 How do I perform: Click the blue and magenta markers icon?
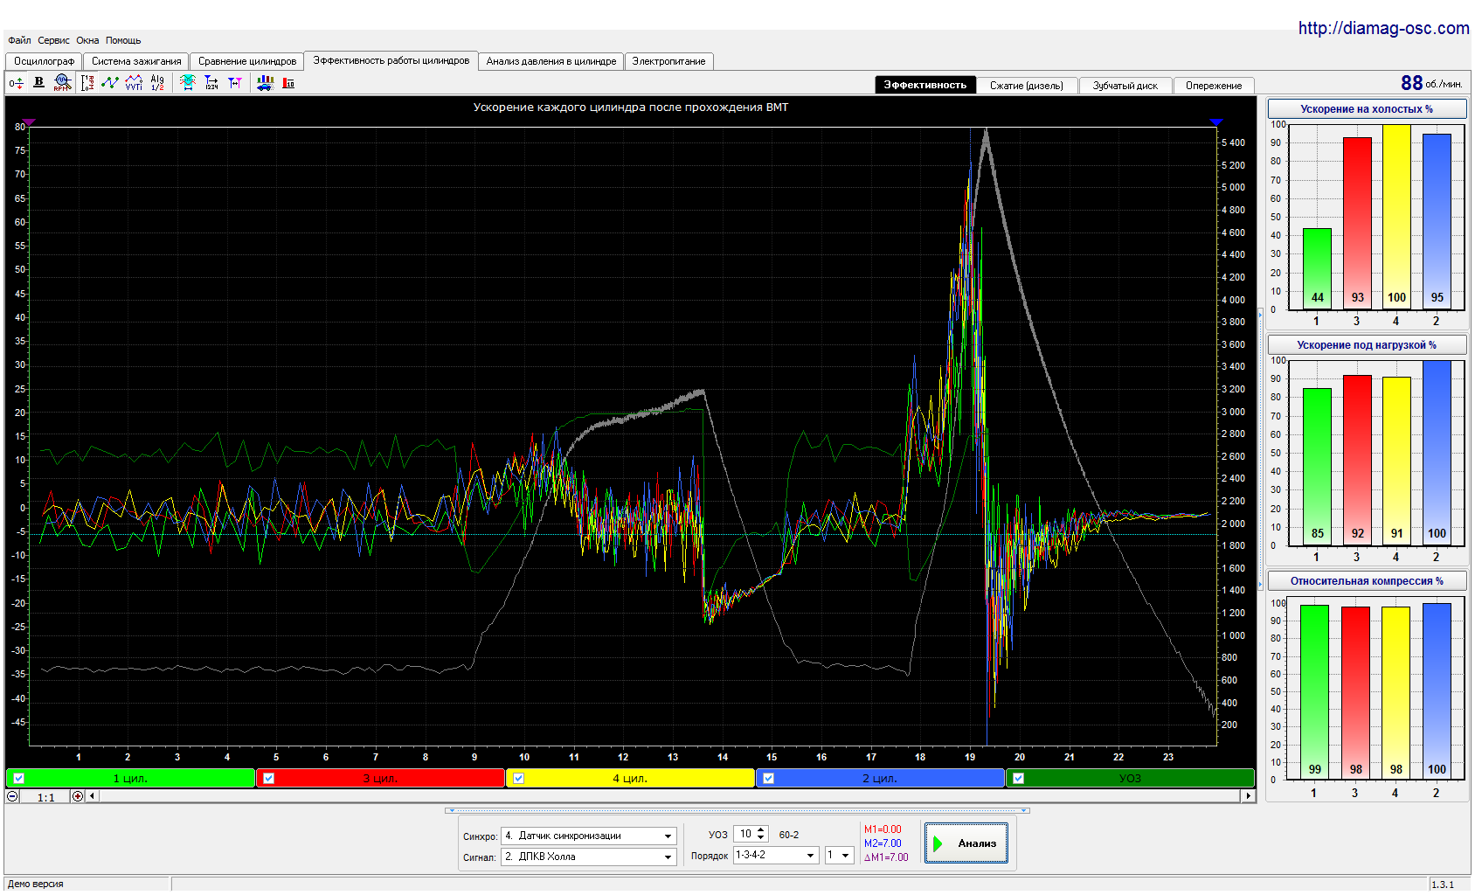coord(235,82)
